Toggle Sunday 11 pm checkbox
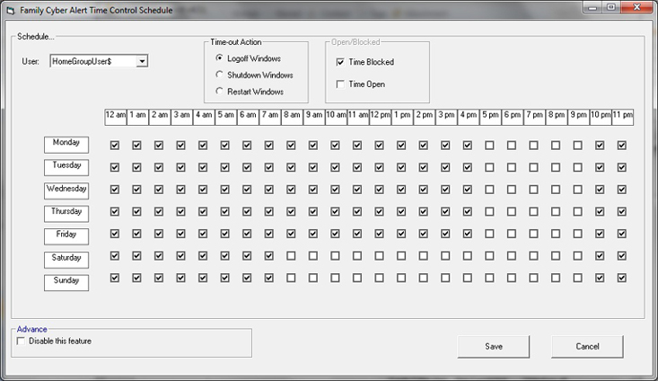658x381 pixels. tap(621, 279)
